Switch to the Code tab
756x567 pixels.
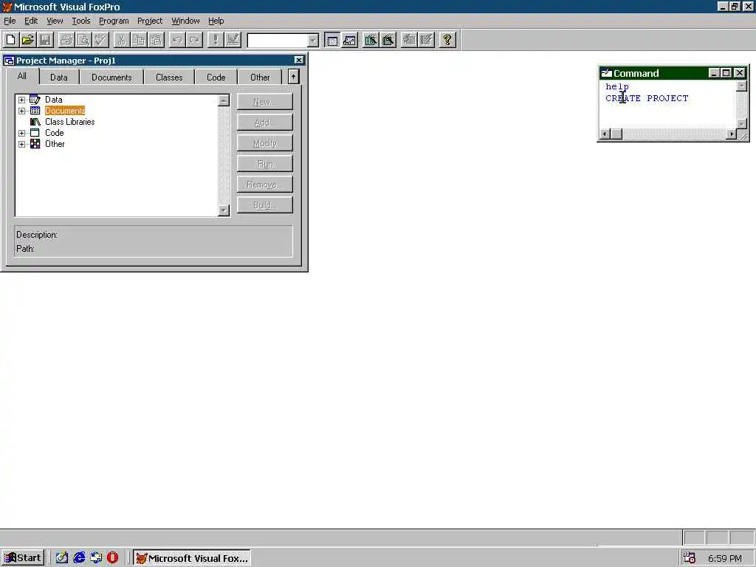click(216, 77)
